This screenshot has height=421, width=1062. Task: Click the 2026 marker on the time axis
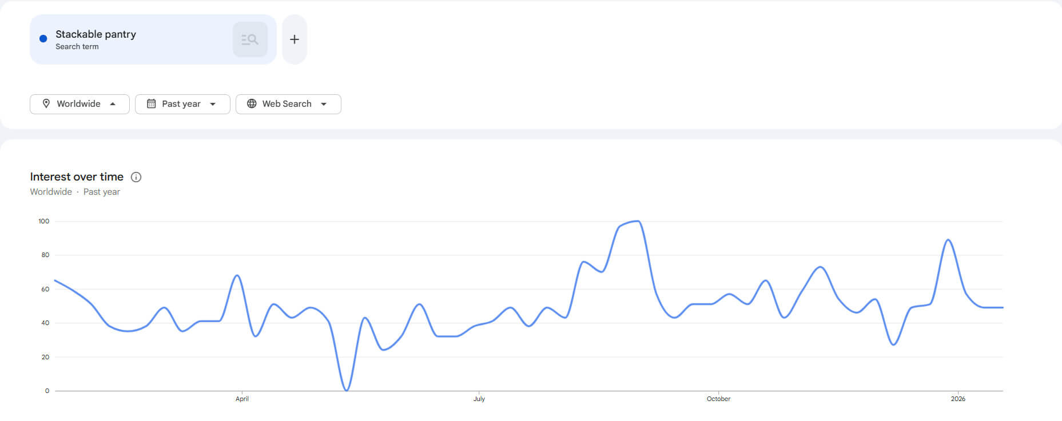pyautogui.click(x=958, y=399)
